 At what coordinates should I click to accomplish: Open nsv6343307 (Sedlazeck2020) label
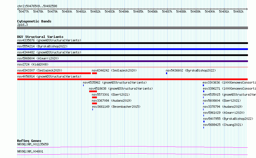click(x=40, y=70)
